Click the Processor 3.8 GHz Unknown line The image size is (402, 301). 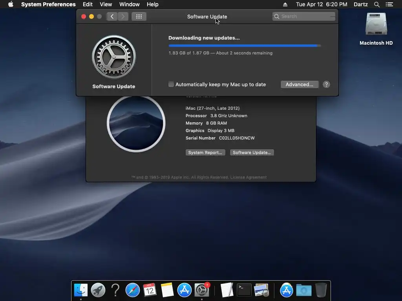click(216, 116)
